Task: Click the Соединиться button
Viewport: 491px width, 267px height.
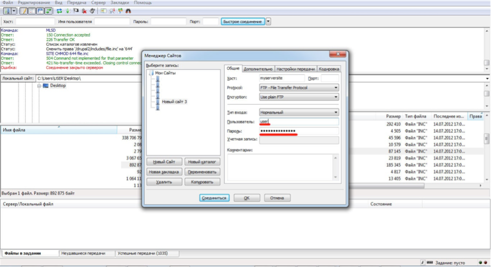Action: click(x=214, y=198)
